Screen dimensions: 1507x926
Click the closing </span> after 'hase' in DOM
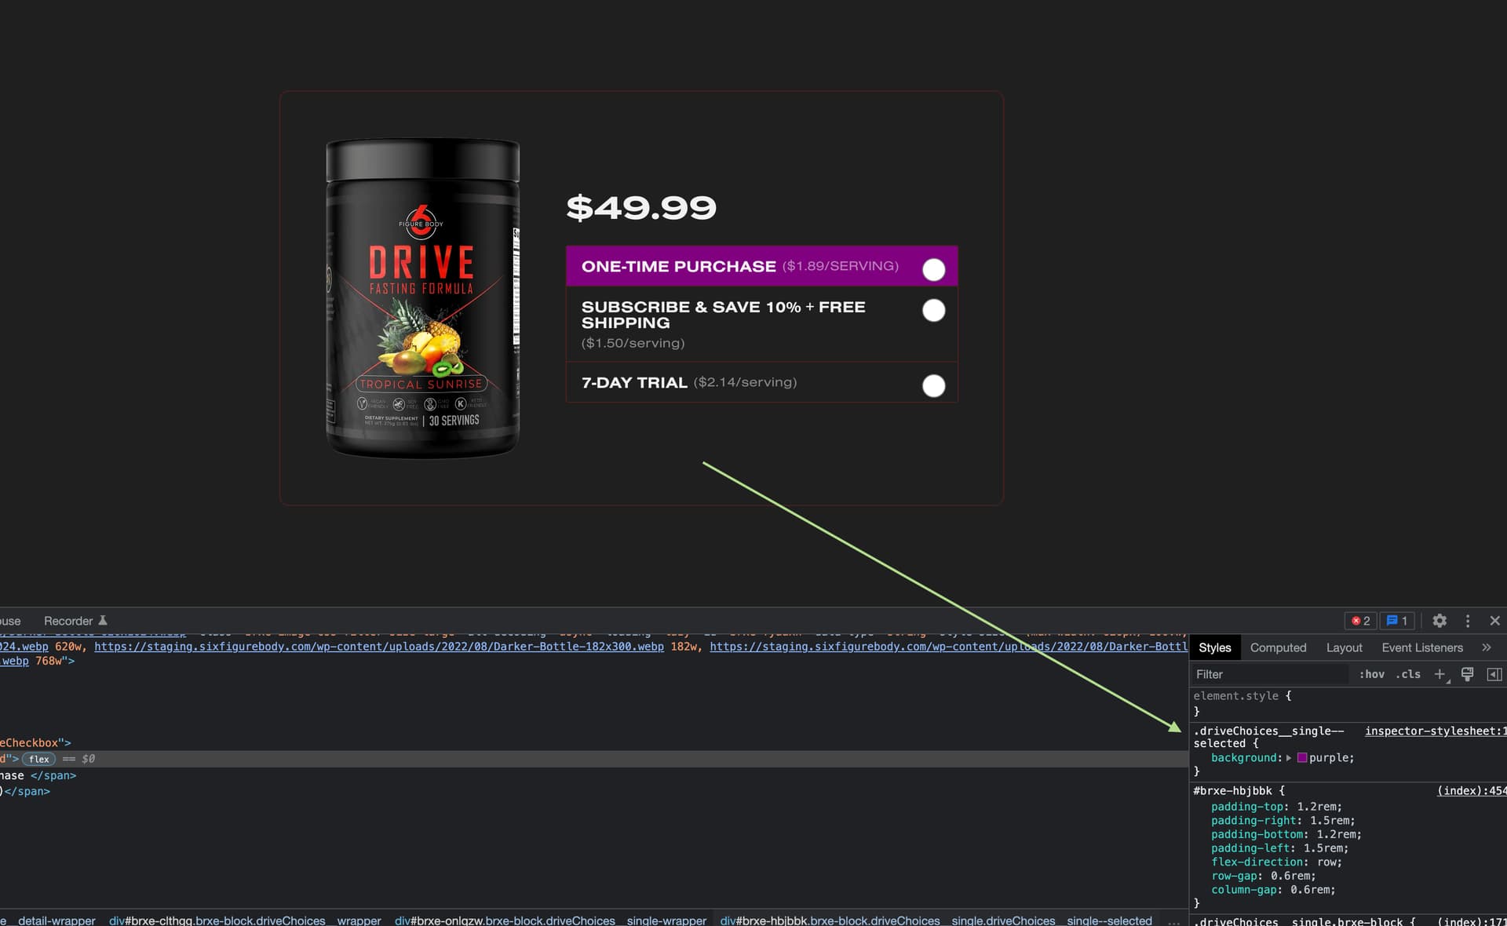click(53, 775)
